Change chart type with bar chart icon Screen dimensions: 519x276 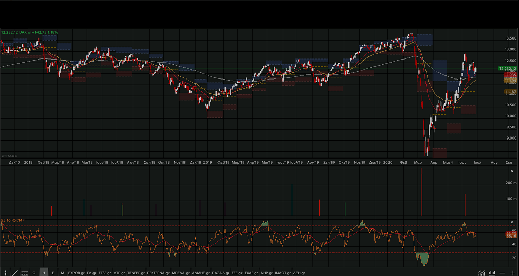coord(492,273)
